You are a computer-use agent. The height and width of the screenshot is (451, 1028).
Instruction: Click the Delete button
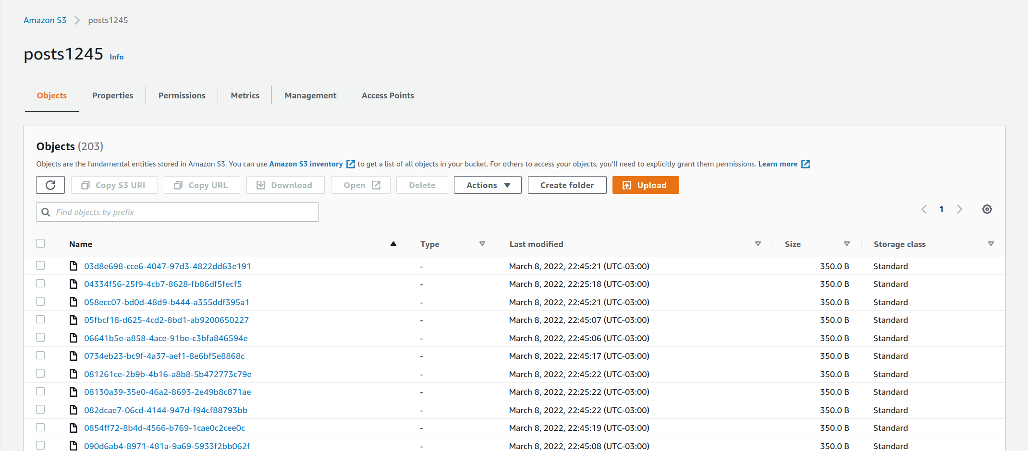(422, 185)
